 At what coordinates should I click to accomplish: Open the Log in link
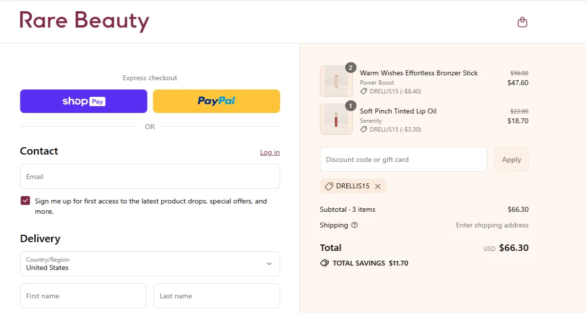pos(270,152)
